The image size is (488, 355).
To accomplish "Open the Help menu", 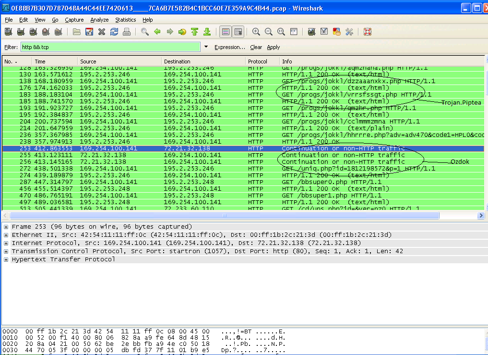I will 147,20.
